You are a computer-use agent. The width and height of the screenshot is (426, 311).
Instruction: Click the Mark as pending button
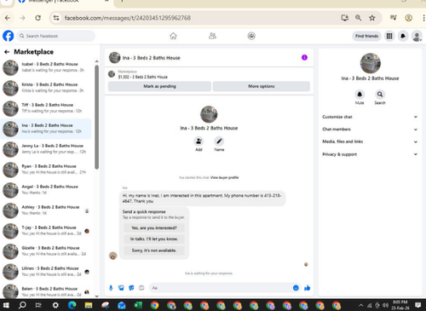click(159, 86)
